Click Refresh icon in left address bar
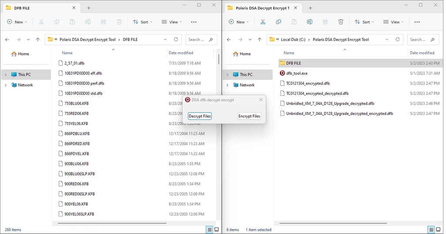This screenshot has height=234, width=446. pos(176,39)
